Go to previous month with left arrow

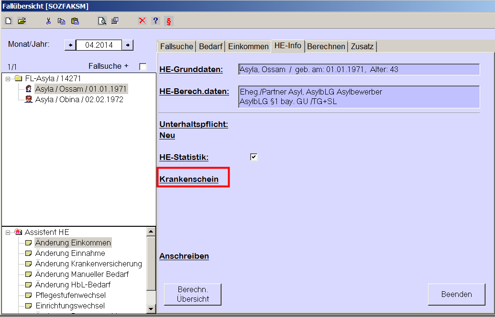click(x=70, y=45)
